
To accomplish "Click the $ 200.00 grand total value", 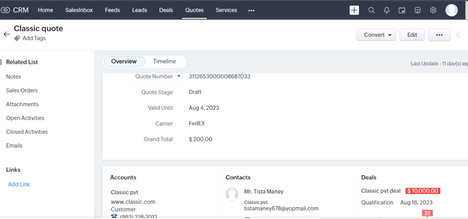I will (x=200, y=139).
